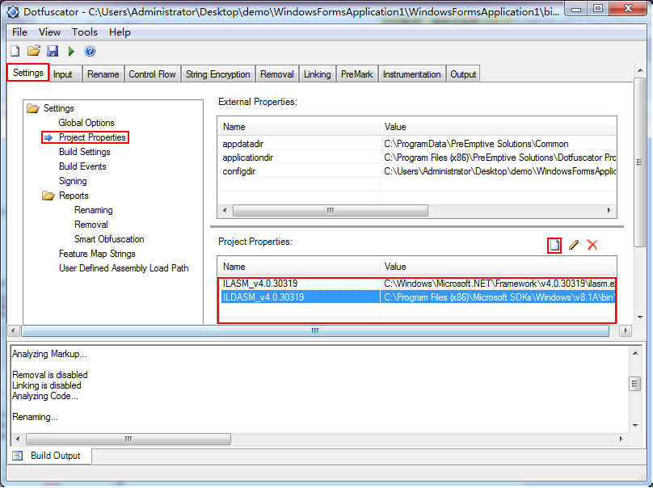Switch to the Control Flow tab
This screenshot has width=653, height=488.
pos(152,74)
